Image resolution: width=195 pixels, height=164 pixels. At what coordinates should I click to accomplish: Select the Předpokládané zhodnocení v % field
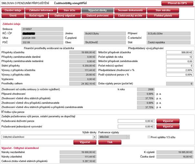180,70
